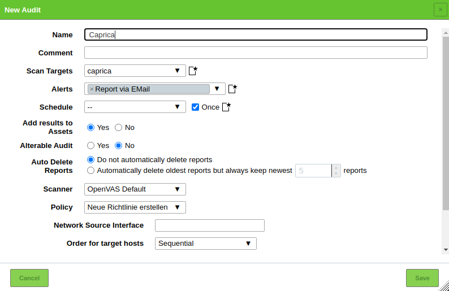Expand the Schedule dropdown
Image resolution: width=449 pixels, height=291 pixels.
tap(135, 107)
